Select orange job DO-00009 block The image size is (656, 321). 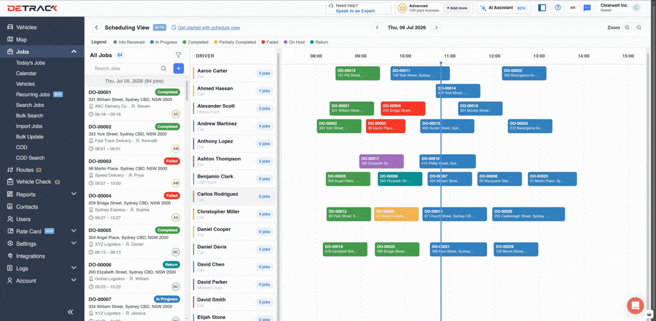pos(396,214)
